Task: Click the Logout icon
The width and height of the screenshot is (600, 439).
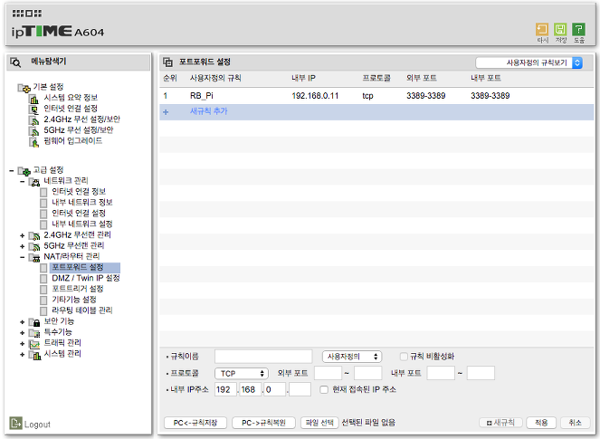Action: pyautogui.click(x=15, y=423)
